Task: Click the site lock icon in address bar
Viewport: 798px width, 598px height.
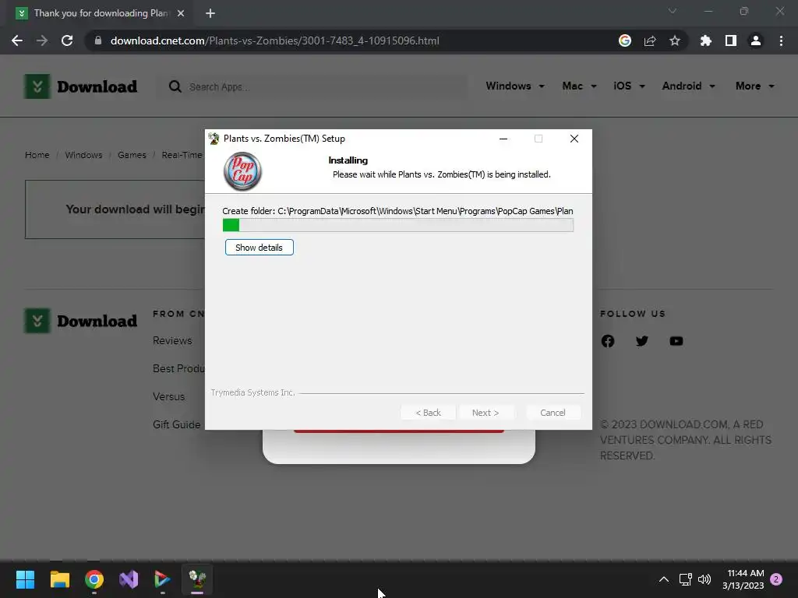Action: [98, 40]
